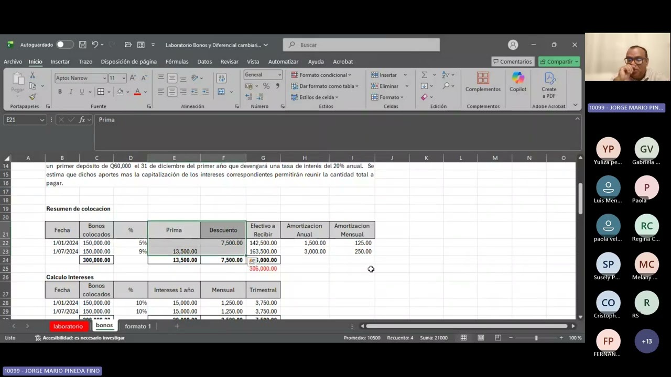671x377 pixels.
Task: Open the General number format dropdown
Action: (279, 75)
